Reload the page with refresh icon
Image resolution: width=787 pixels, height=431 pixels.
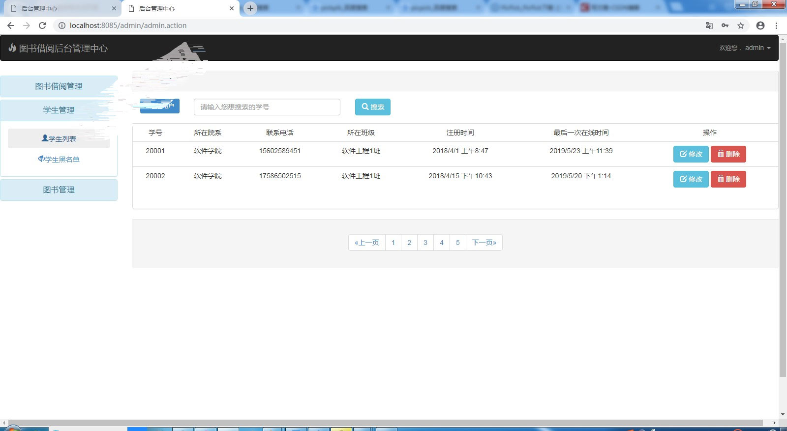42,26
